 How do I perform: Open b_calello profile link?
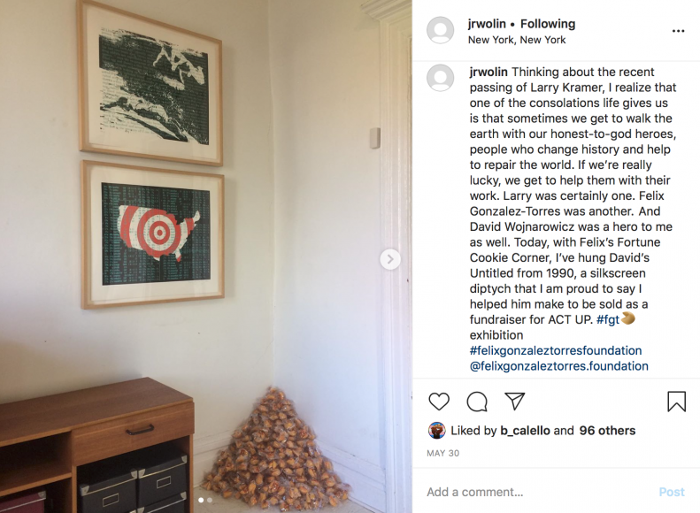click(525, 431)
